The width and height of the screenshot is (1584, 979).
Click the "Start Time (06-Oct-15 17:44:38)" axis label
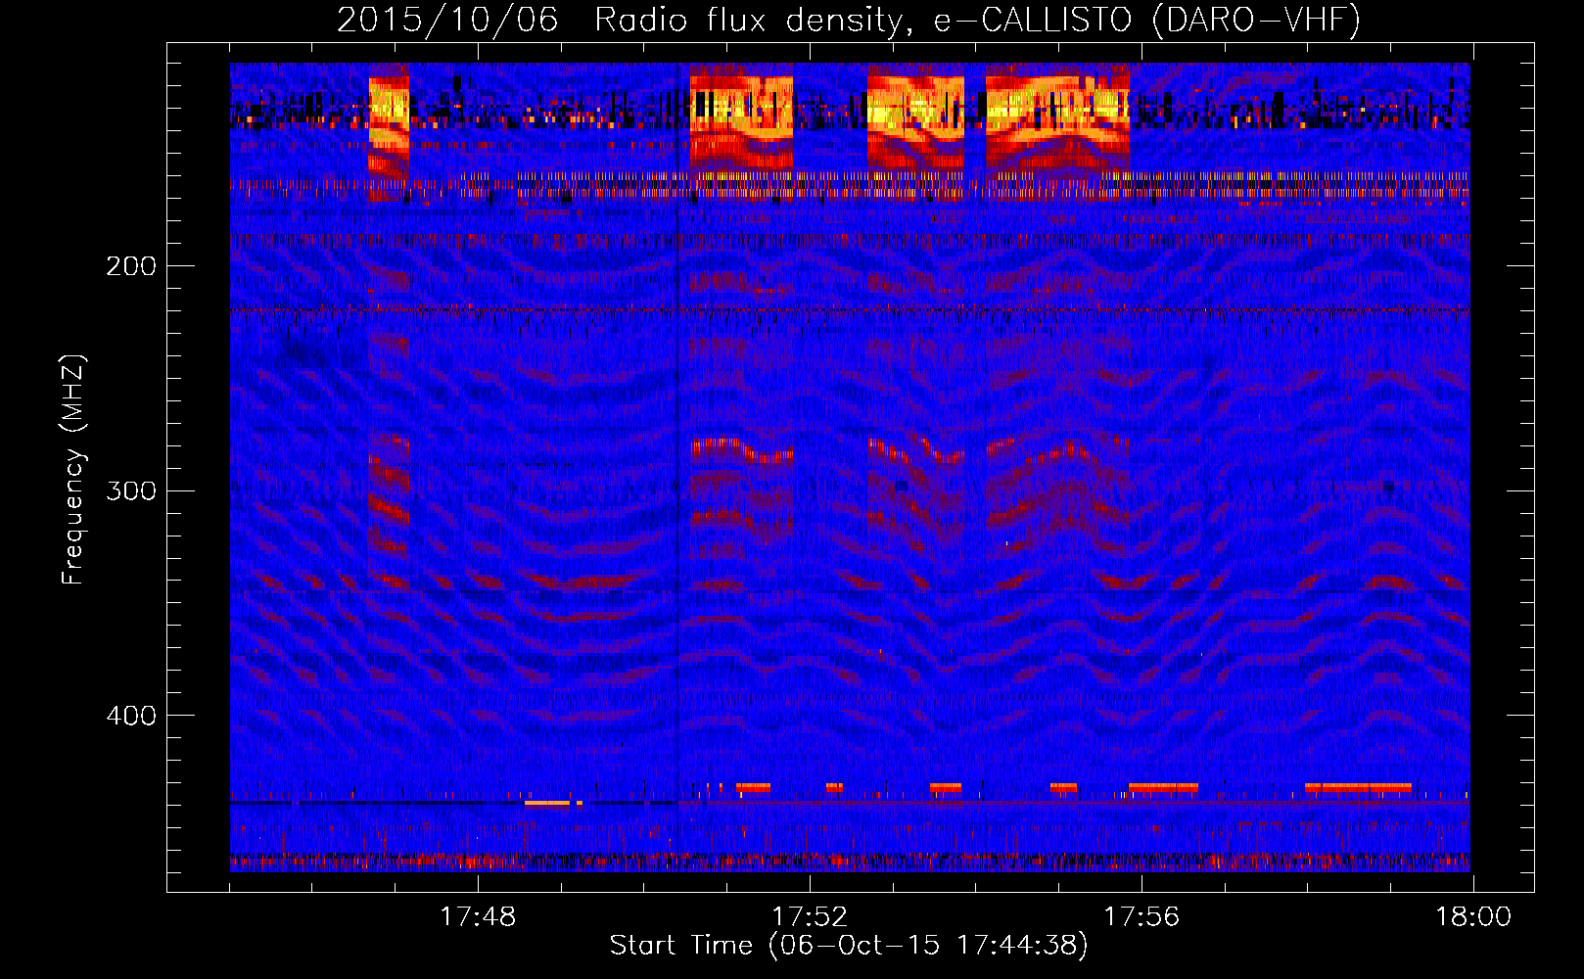[849, 946]
